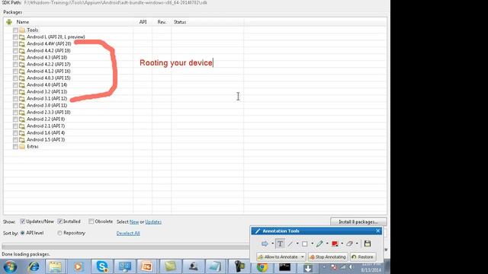Select the rectangle shape annotation tool

click(305, 244)
